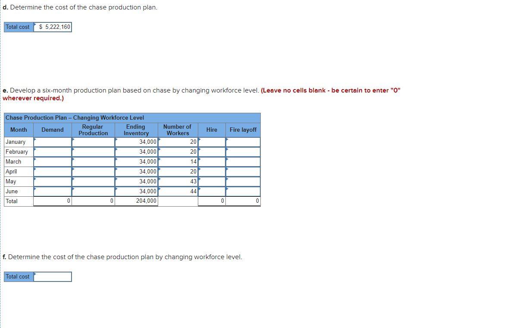Click May Regular Production cell

(93, 182)
